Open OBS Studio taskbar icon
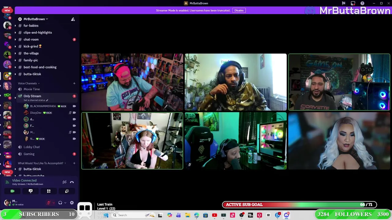 241,215
